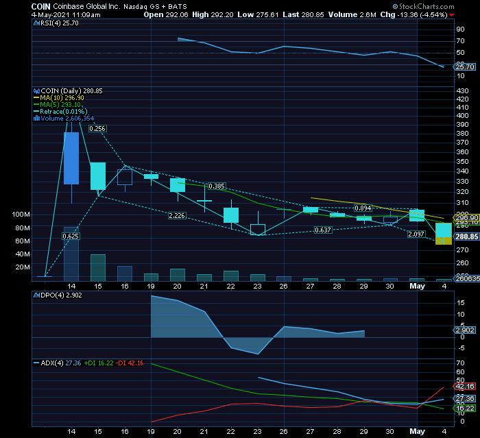Click the RSI(4) 25.70 indicator label

coord(60,23)
